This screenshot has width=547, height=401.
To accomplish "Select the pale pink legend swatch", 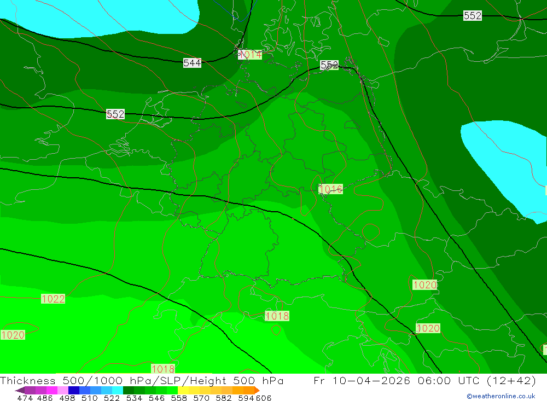I will [x=63, y=390].
